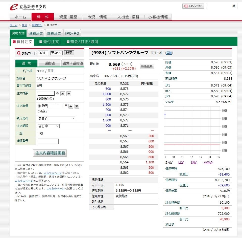Increase 注文株数 with the up arrow

point(63,94)
